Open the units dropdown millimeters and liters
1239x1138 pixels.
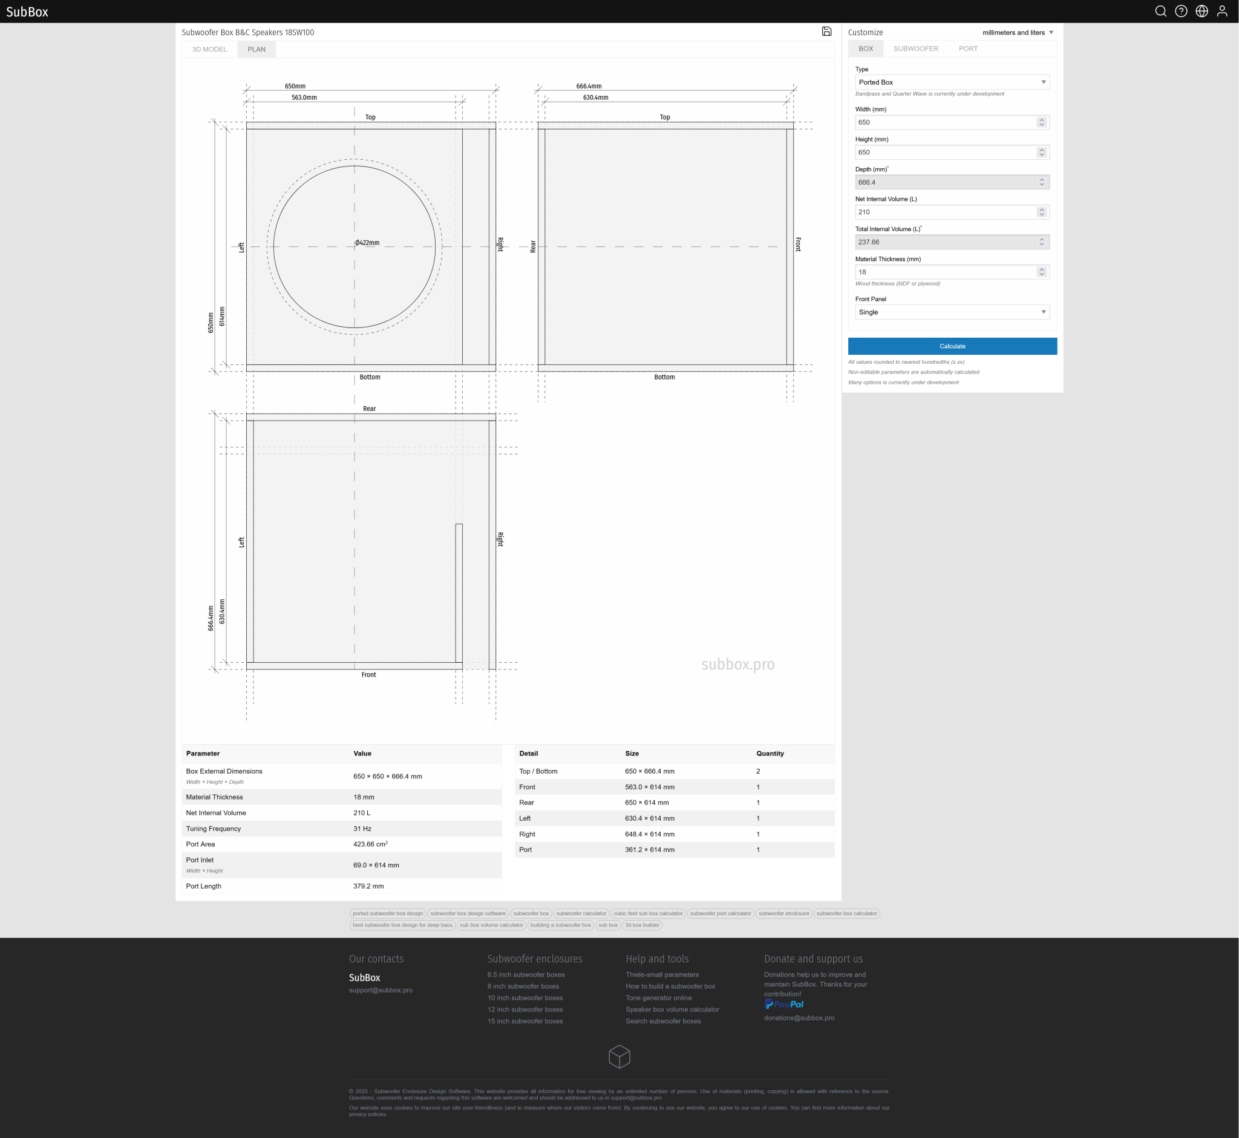coord(1018,33)
